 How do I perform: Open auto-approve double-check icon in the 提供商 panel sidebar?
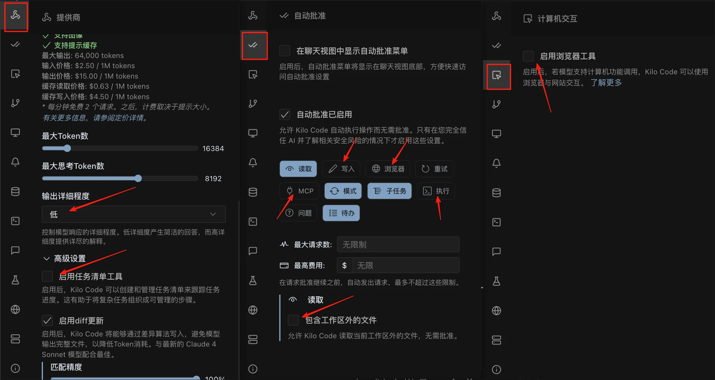(x=15, y=45)
